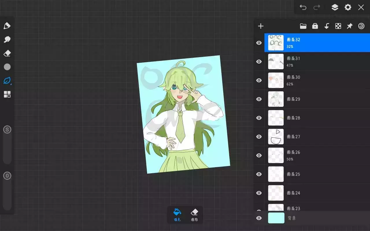The height and width of the screenshot is (231, 370).
Task: Undo the last action
Action: [303, 7]
